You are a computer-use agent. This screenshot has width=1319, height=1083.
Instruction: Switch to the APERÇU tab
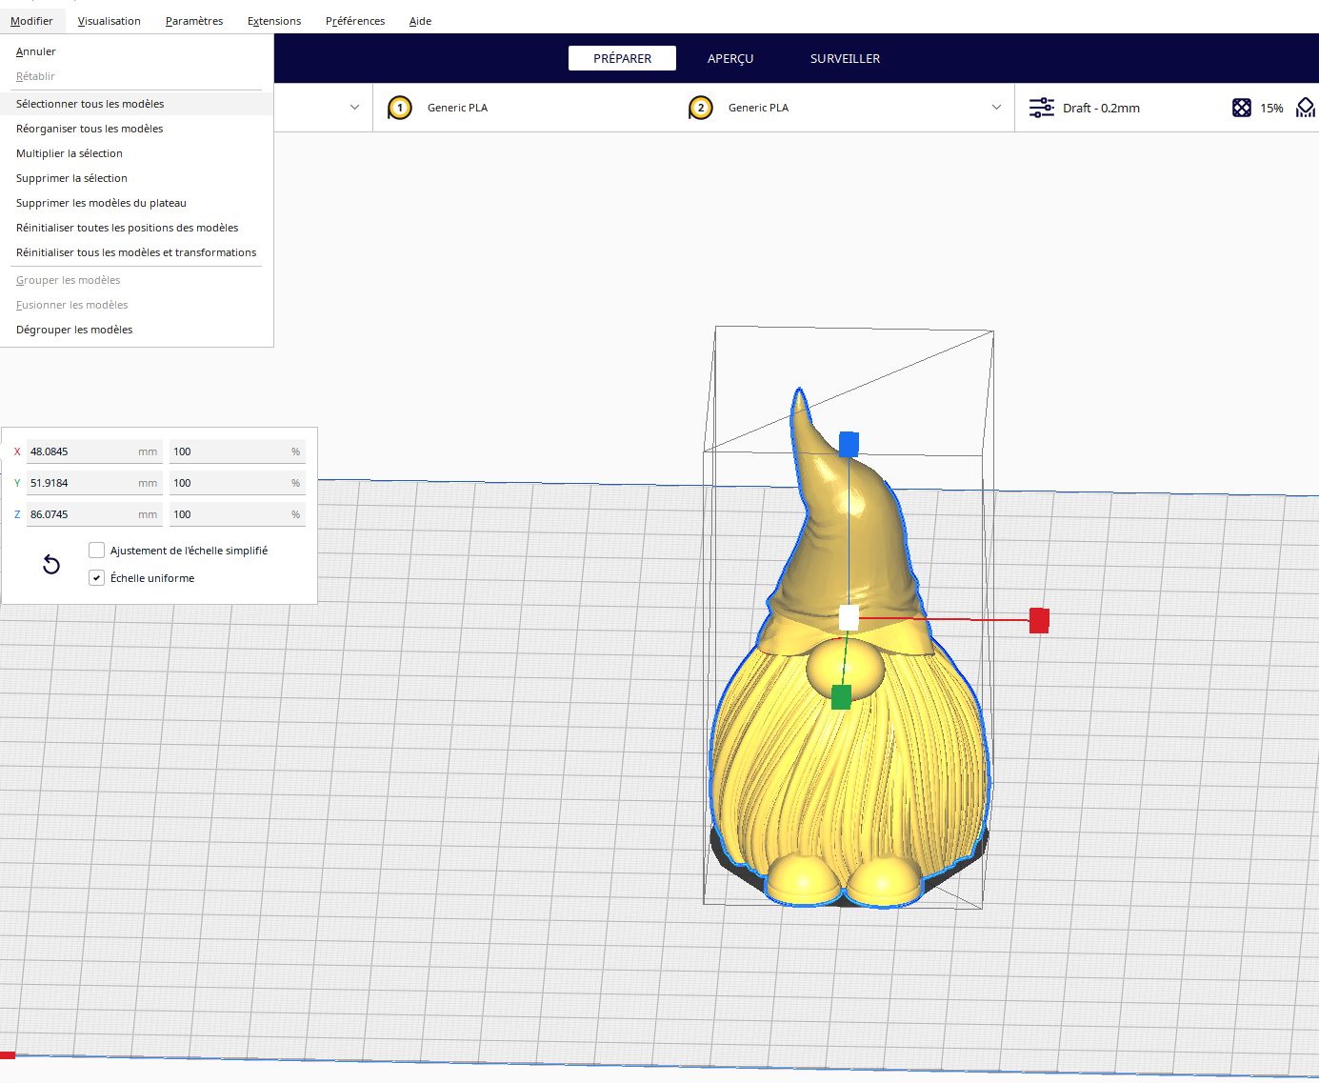pyautogui.click(x=730, y=58)
